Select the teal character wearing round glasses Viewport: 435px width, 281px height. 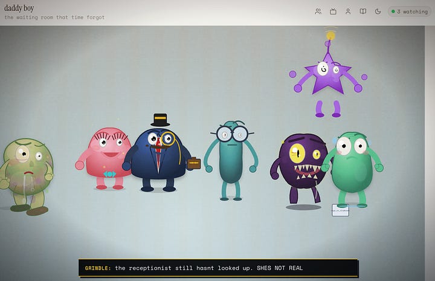click(231, 160)
